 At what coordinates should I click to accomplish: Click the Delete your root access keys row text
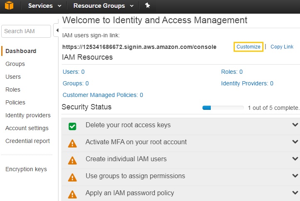[x=128, y=125]
